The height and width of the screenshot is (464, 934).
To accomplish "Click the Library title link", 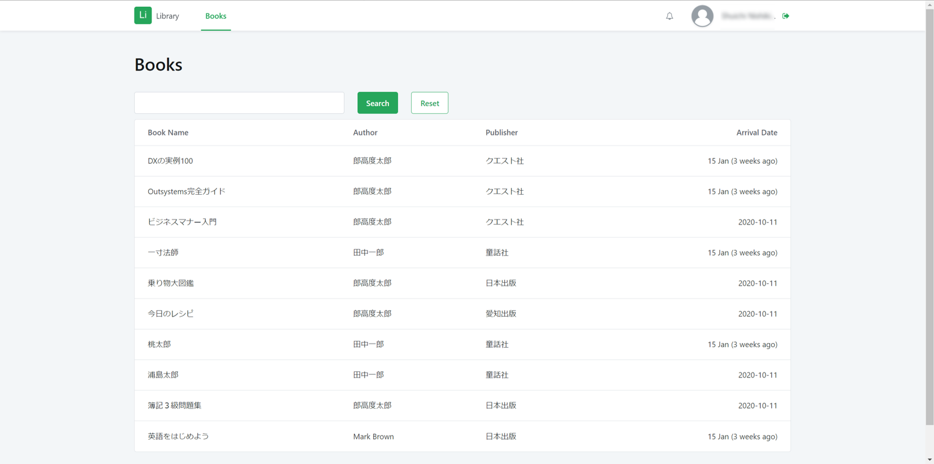I will click(167, 16).
